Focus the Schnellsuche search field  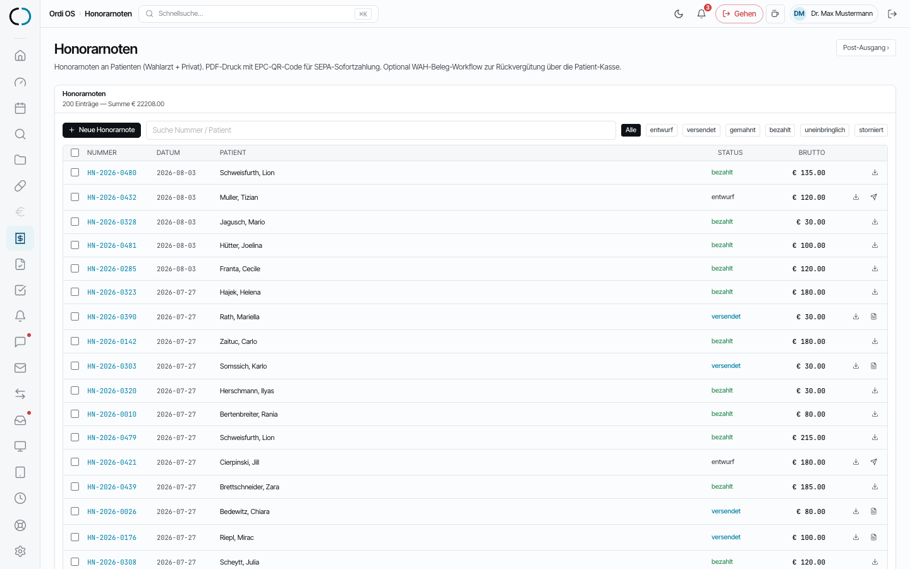258,14
